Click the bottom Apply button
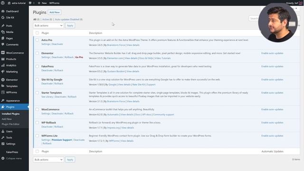304x171 pixels. point(70,160)
